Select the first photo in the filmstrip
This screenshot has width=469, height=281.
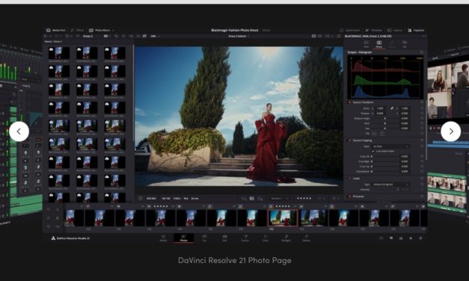tap(75, 218)
